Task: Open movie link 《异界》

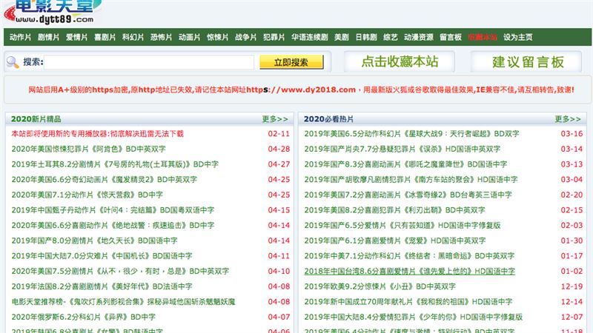Action: tap(83, 317)
